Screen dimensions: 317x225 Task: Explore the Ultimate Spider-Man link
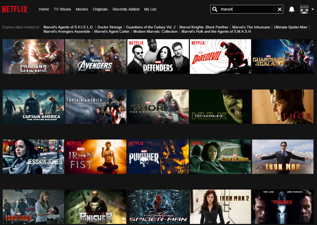click(290, 27)
